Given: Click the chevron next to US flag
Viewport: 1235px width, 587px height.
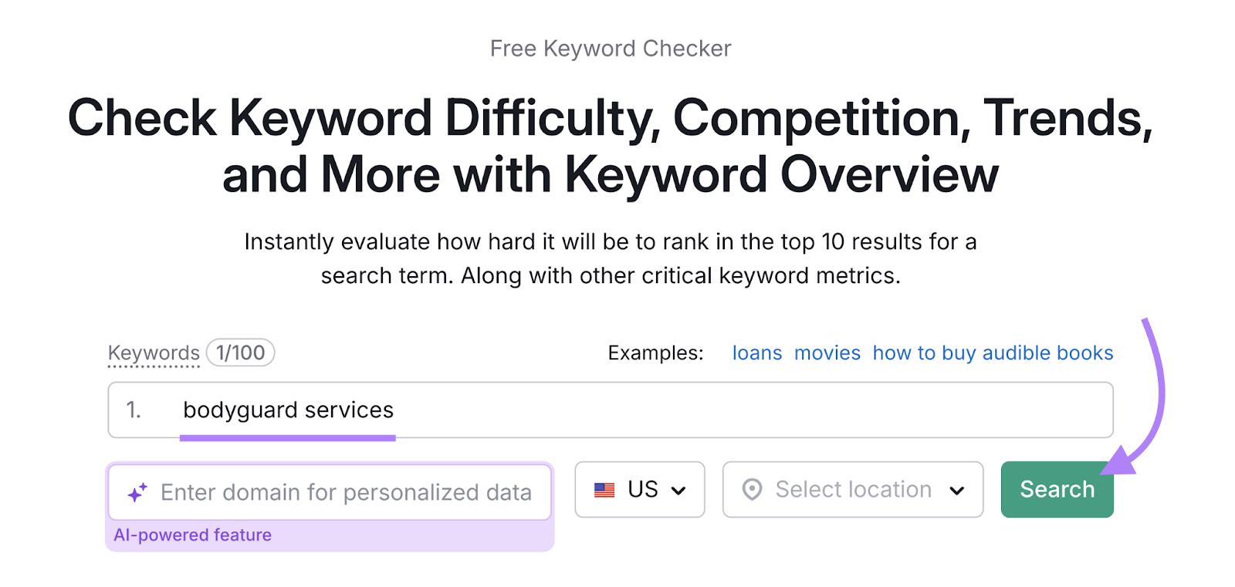Looking at the screenshot, I should click(680, 489).
